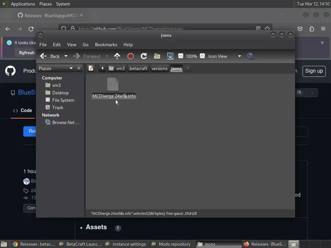Open the Computer toolbar icon

point(170,56)
